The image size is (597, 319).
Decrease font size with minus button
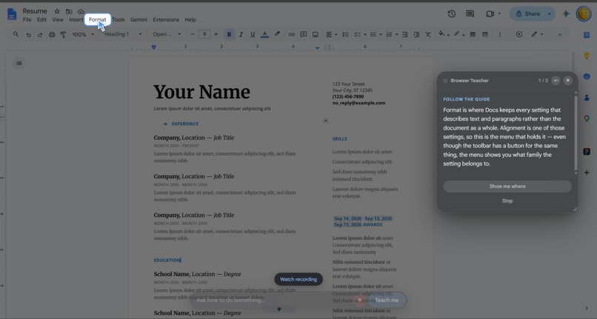193,34
